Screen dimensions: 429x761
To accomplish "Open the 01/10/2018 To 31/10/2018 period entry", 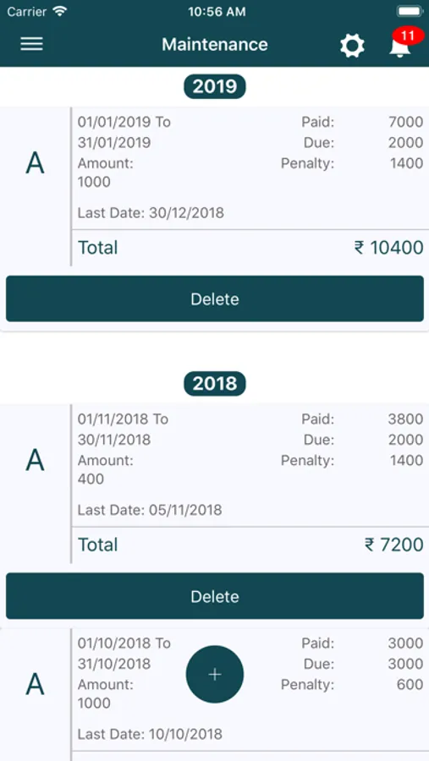I will (124, 654).
